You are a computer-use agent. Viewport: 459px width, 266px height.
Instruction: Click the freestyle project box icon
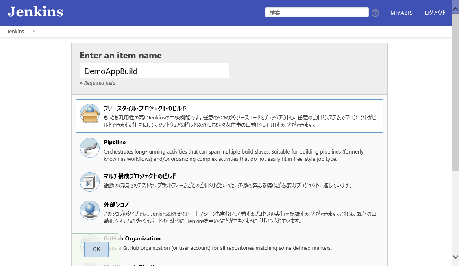click(90, 114)
